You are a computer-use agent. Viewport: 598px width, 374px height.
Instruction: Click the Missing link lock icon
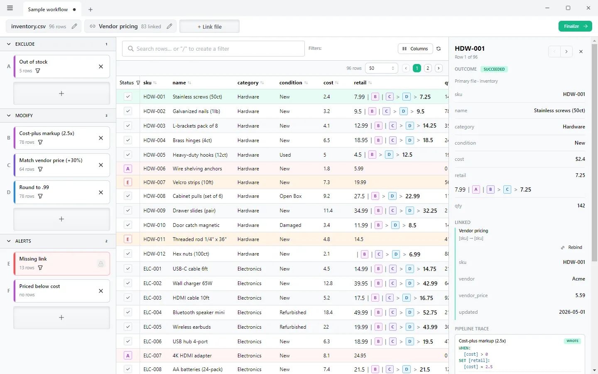[x=100, y=264]
